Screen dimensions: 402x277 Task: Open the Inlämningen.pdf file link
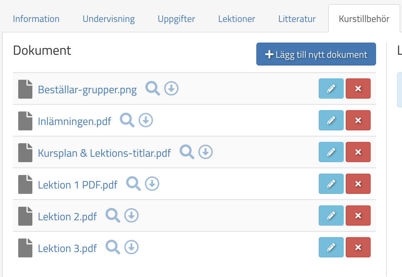click(x=75, y=121)
